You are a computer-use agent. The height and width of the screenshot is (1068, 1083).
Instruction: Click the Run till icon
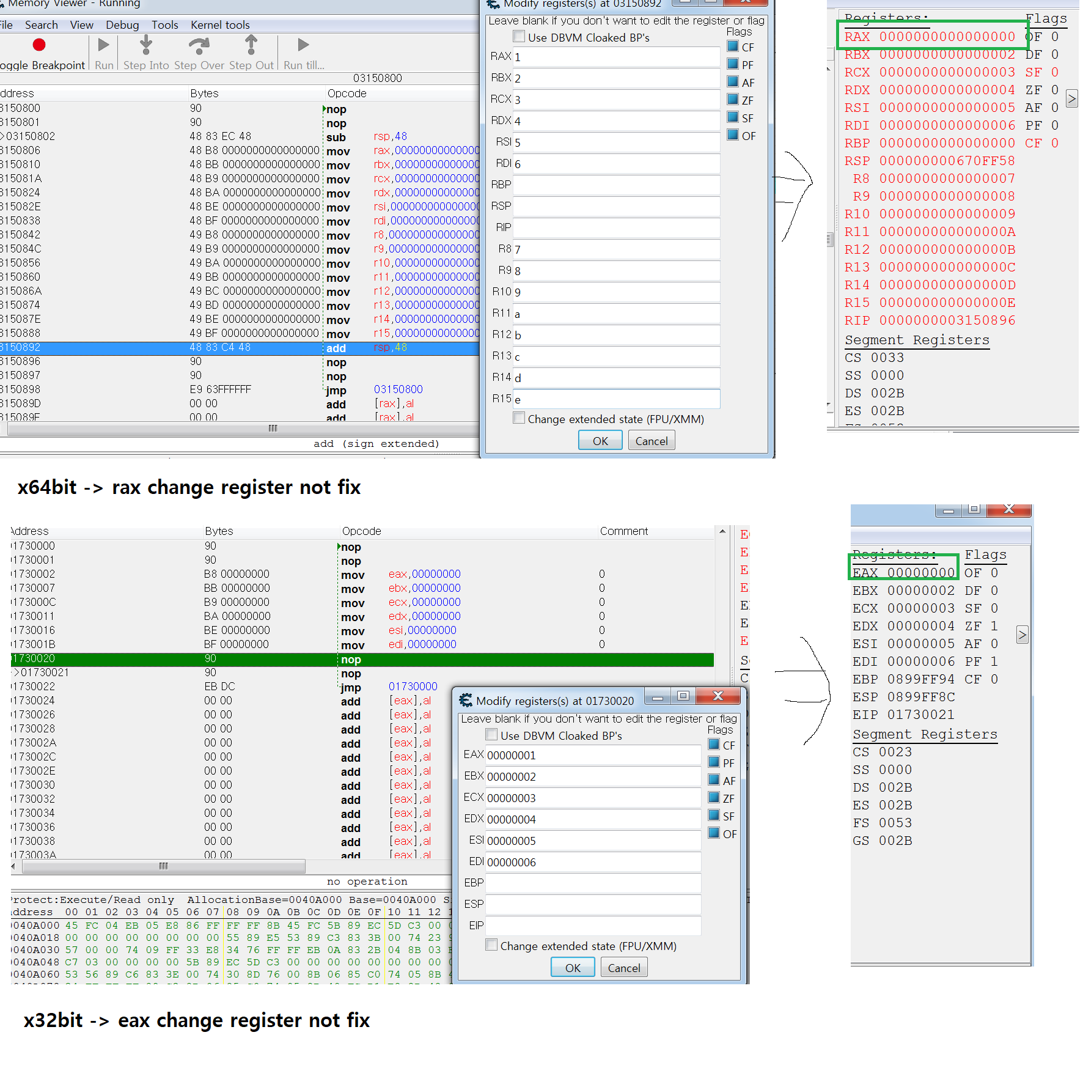(x=302, y=44)
